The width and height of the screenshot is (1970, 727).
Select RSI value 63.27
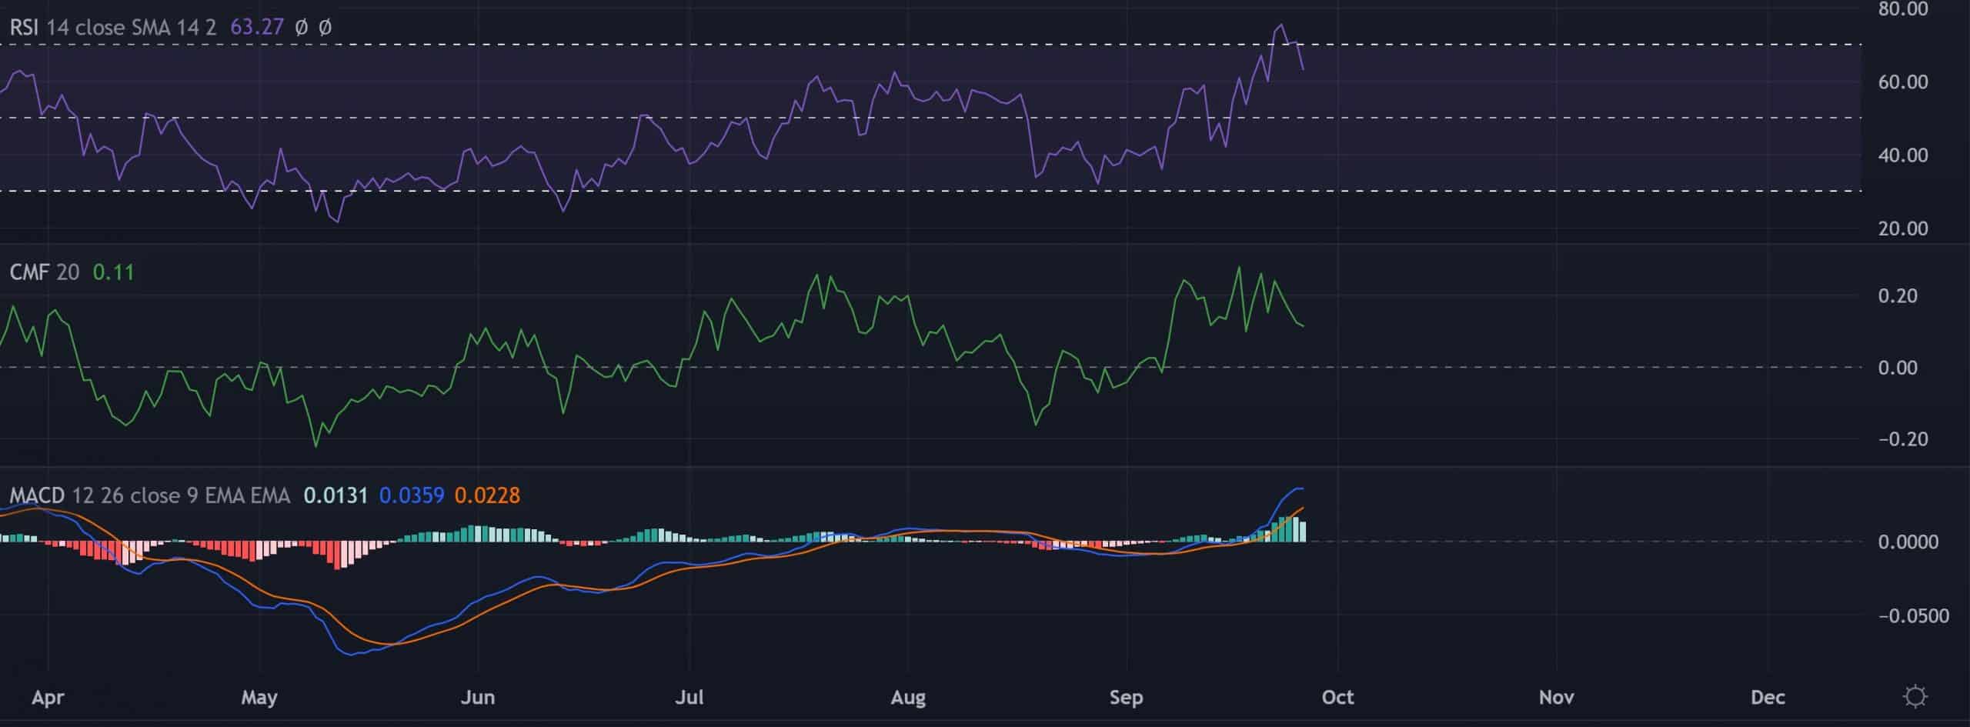pyautogui.click(x=257, y=28)
